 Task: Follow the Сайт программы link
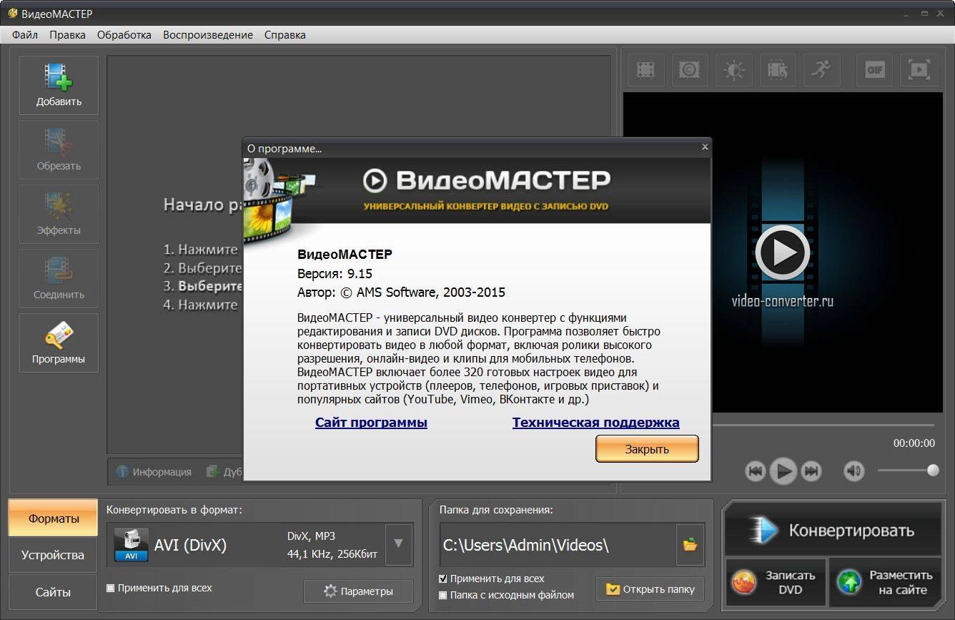[x=371, y=423]
